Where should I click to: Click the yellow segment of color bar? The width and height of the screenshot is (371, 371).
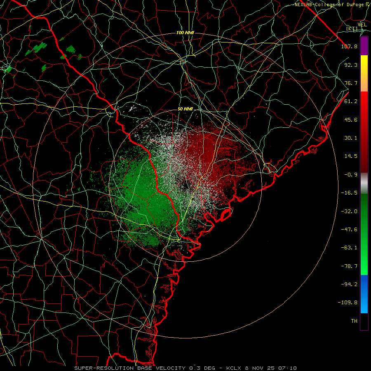[364, 66]
